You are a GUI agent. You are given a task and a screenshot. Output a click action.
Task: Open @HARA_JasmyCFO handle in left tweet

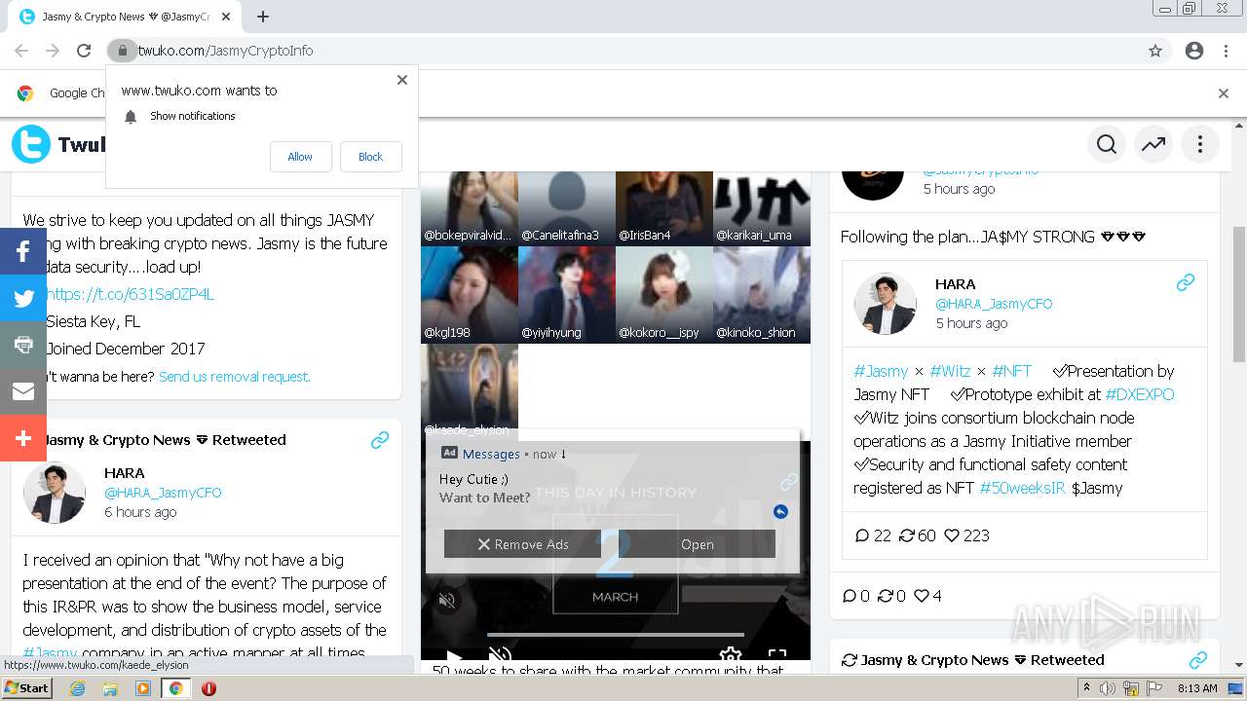click(x=163, y=493)
